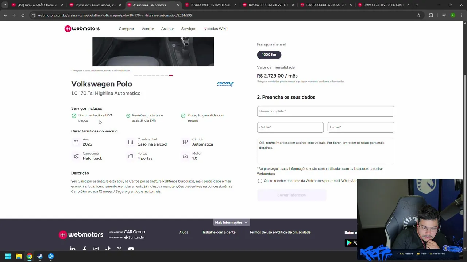Open the Instagram footer icon
The image size is (467, 262).
pyautogui.click(x=96, y=249)
